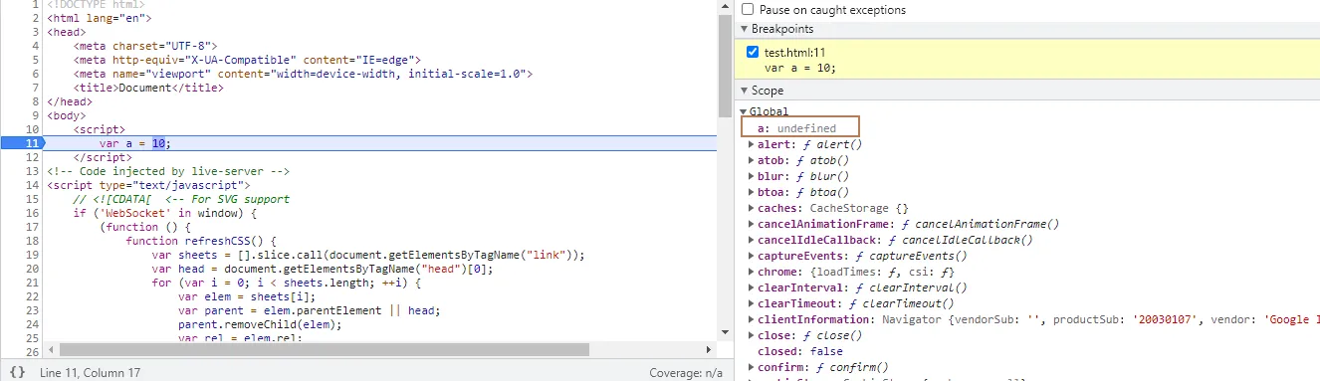Expand captureEvents entry
This screenshot has height=381, width=1320.
point(752,256)
